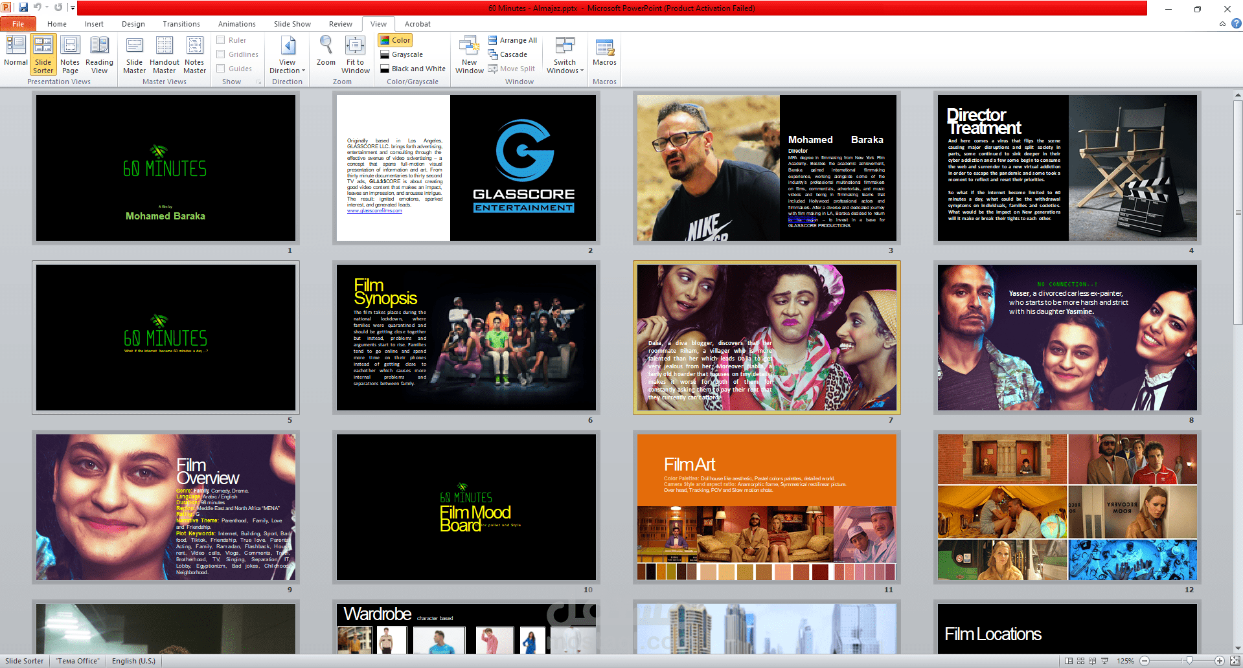Minimize the ribbon with the caret
Image resolution: width=1243 pixels, height=668 pixels.
point(1222,24)
